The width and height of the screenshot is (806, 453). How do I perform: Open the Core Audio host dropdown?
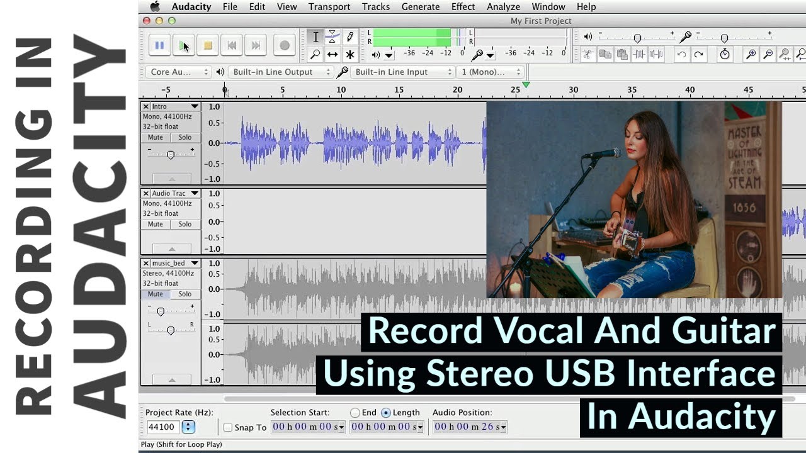(x=178, y=72)
